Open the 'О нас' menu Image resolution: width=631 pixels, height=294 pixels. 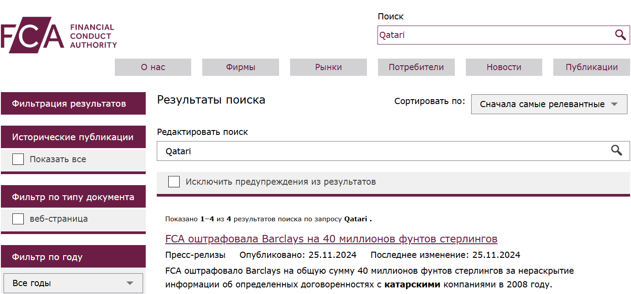pyautogui.click(x=153, y=67)
